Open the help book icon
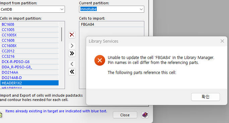This screenshot has width=229, height=123. pos(145,115)
